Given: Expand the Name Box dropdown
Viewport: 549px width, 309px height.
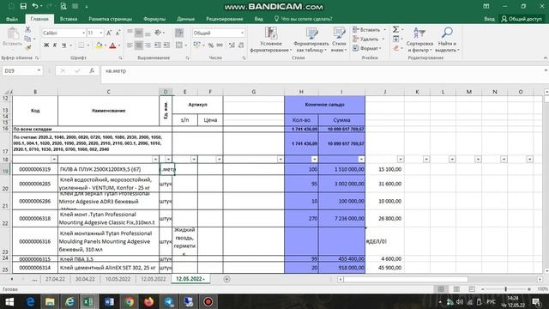Looking at the screenshot, I should tap(39, 70).
